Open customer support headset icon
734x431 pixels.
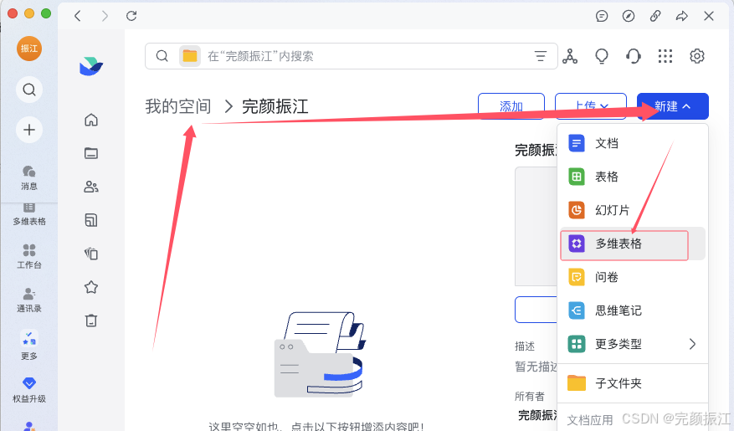(x=634, y=56)
